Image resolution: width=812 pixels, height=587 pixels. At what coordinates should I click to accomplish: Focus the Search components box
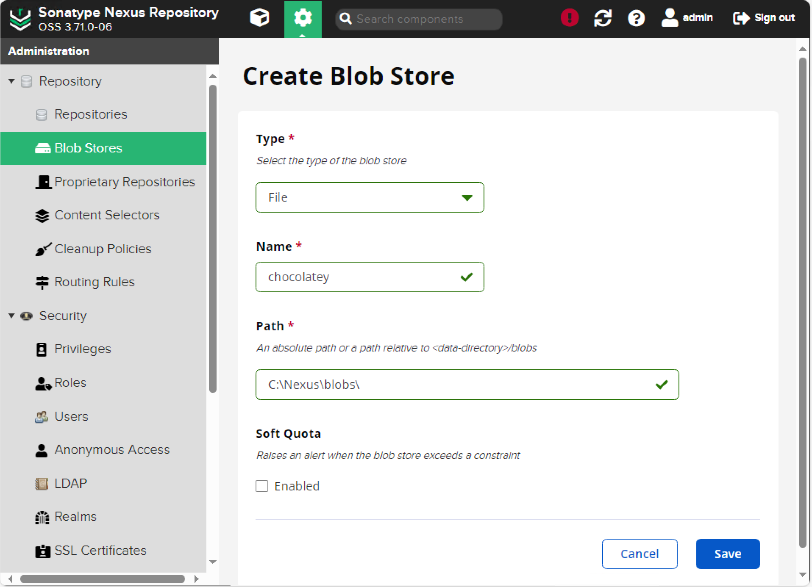coord(419,19)
